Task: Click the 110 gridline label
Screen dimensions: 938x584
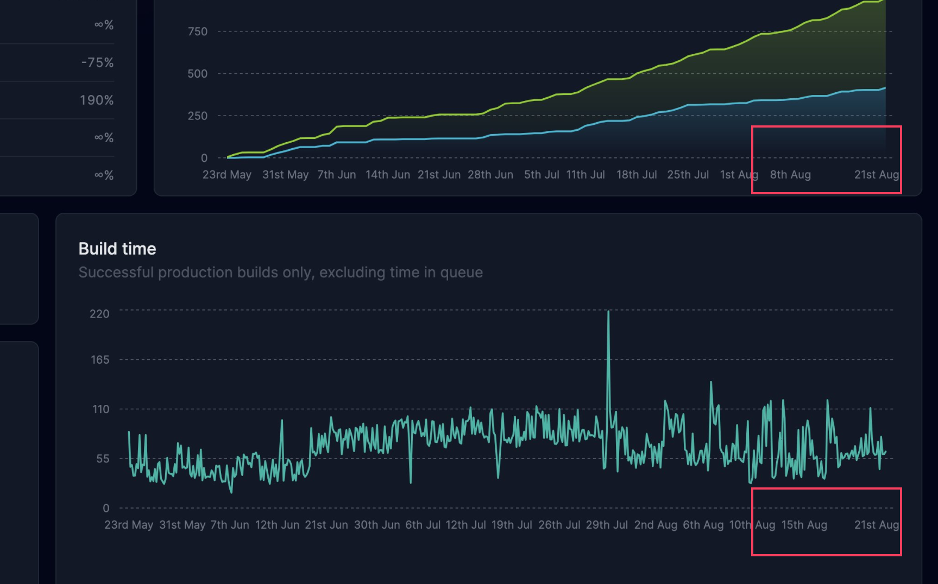Action: point(100,409)
